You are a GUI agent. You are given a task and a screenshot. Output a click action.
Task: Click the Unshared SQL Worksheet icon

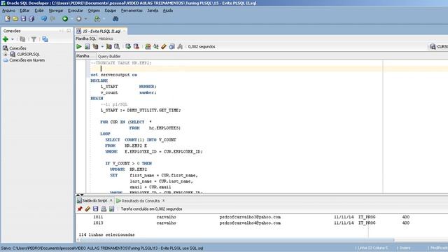[148, 47]
